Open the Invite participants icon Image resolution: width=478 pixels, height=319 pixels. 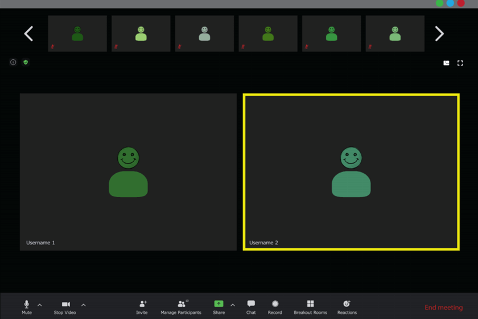click(142, 305)
